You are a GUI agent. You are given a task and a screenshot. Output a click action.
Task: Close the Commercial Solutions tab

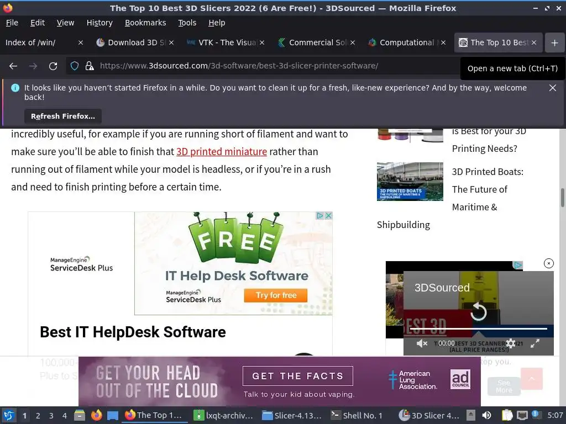tap(353, 43)
